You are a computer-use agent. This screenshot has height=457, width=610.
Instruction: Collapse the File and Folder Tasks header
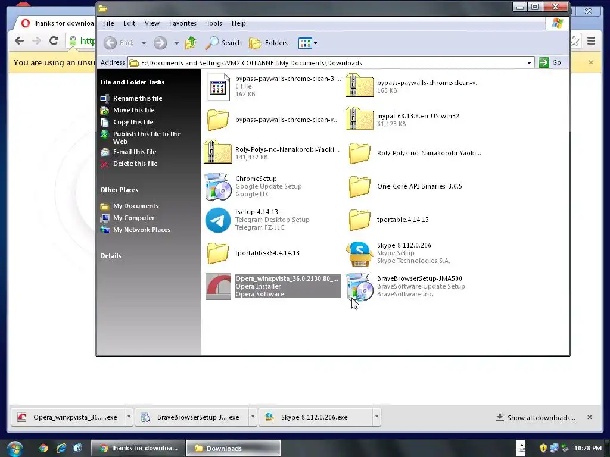click(x=132, y=82)
